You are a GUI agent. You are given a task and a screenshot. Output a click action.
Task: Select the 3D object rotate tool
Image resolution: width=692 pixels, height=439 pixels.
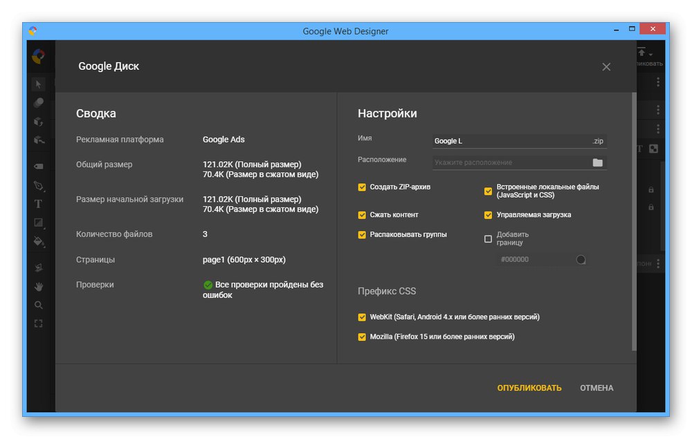[39, 103]
